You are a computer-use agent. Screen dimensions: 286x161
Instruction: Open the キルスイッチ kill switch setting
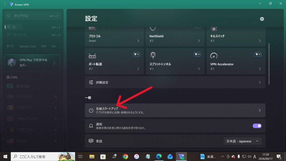(x=236, y=38)
